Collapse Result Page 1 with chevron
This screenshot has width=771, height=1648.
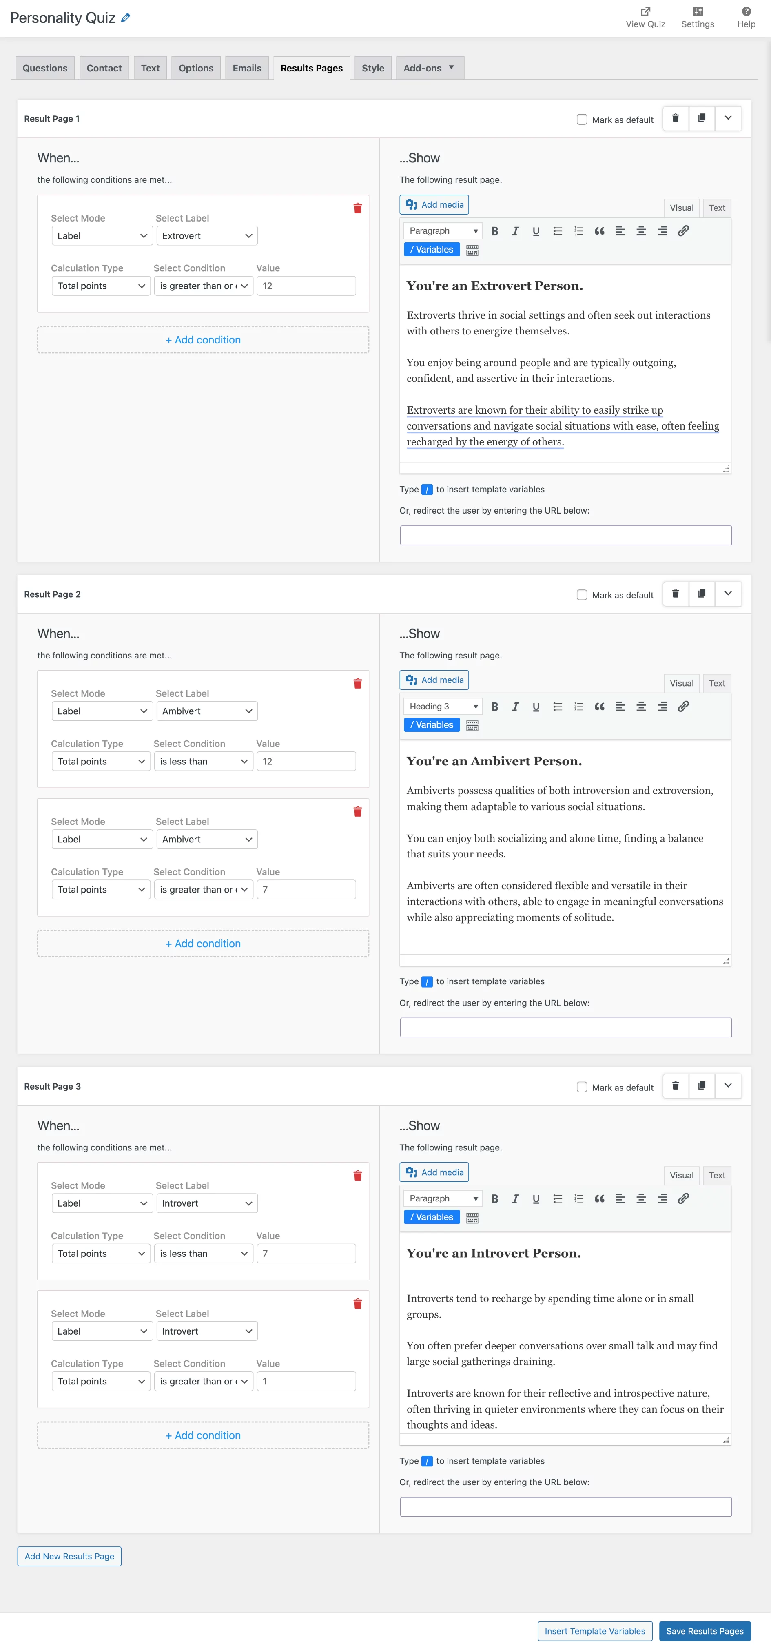pos(727,118)
